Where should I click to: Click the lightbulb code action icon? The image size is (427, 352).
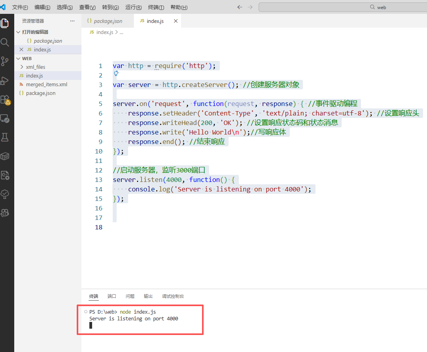(116, 74)
